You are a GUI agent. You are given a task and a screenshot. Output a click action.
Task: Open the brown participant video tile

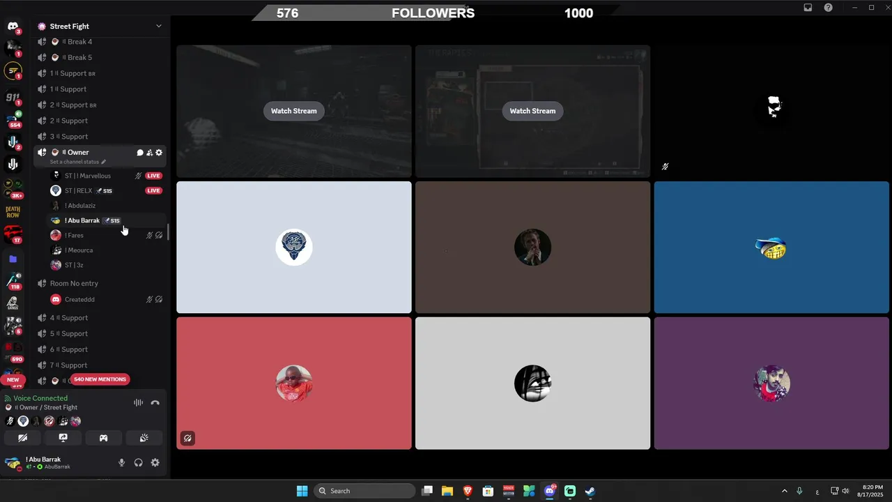[x=532, y=248]
